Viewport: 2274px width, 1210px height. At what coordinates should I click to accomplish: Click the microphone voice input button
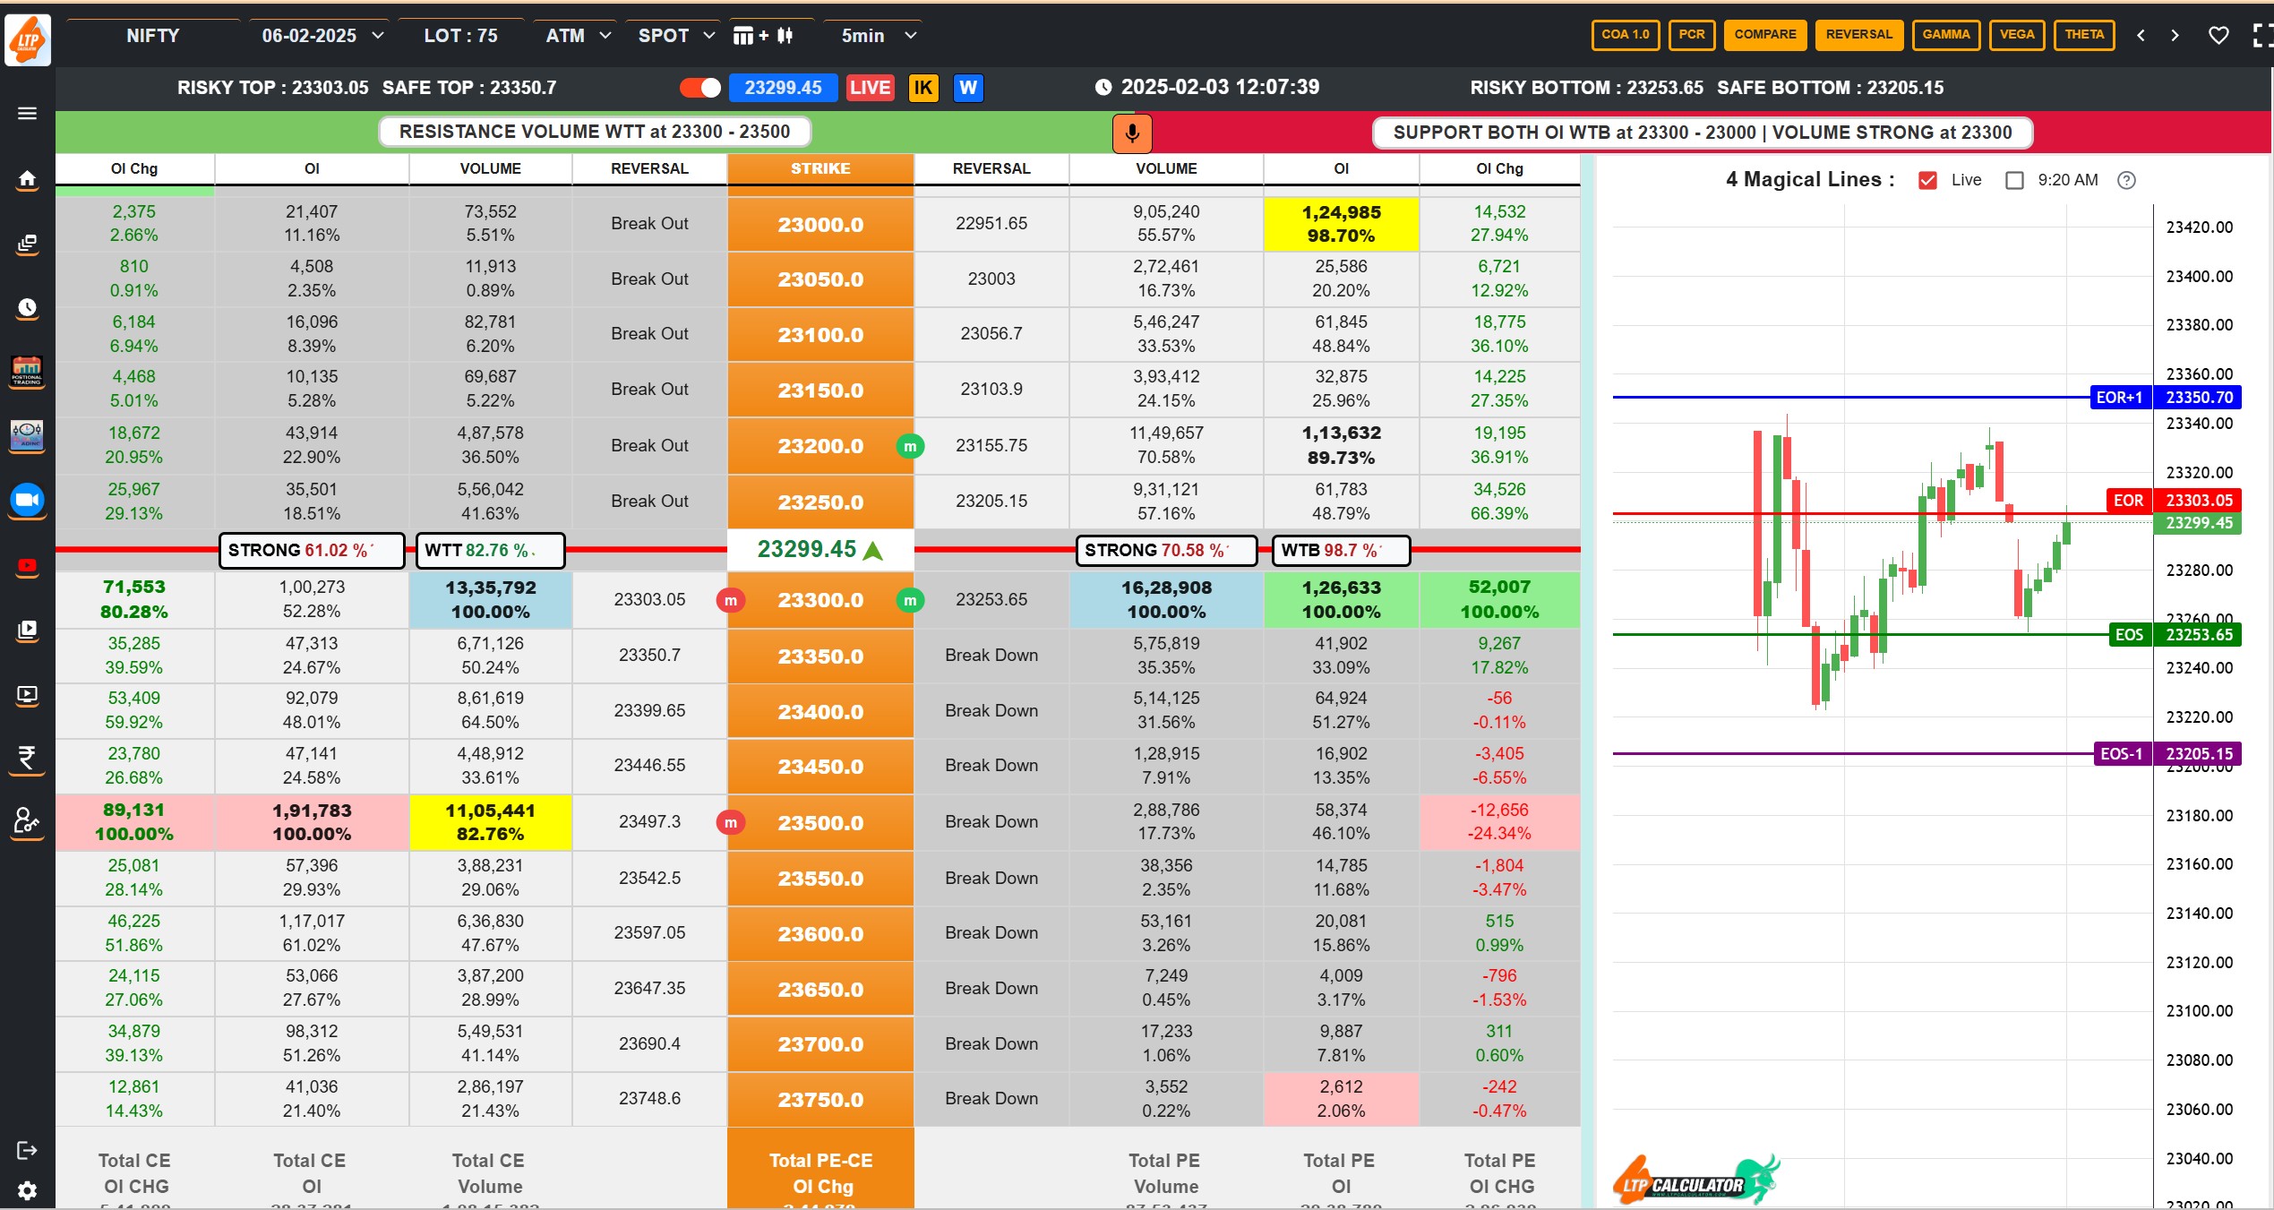(1132, 133)
